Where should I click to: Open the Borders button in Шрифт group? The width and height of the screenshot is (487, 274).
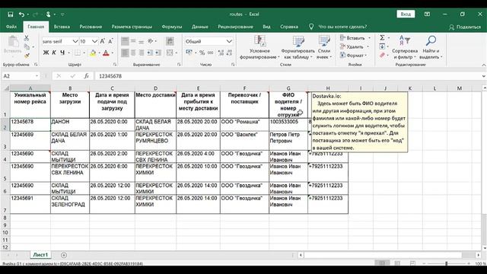78,53
